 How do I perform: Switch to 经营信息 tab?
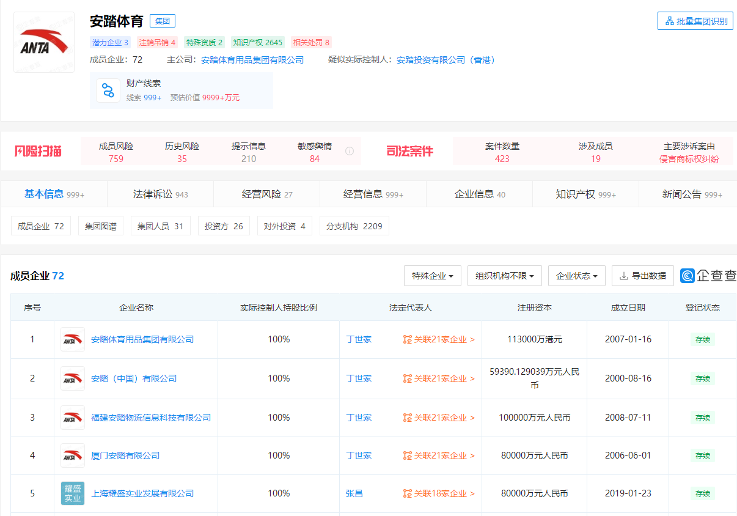coord(373,194)
